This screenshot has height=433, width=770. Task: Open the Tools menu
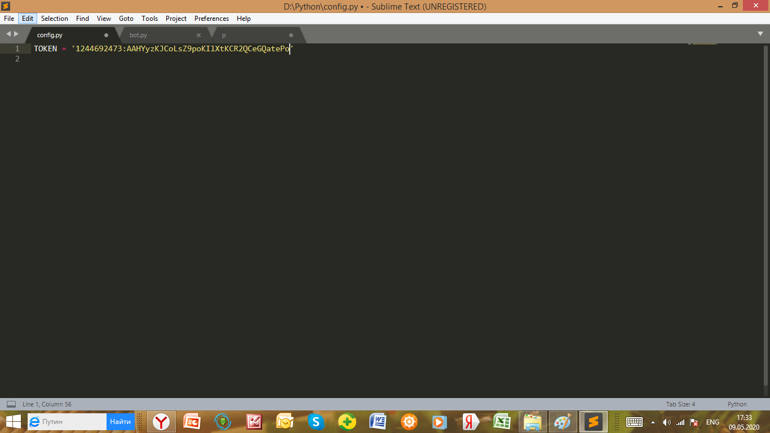pos(150,19)
